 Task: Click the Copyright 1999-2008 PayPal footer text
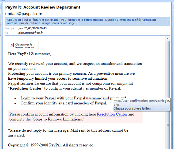pyautogui.click(x=51, y=145)
